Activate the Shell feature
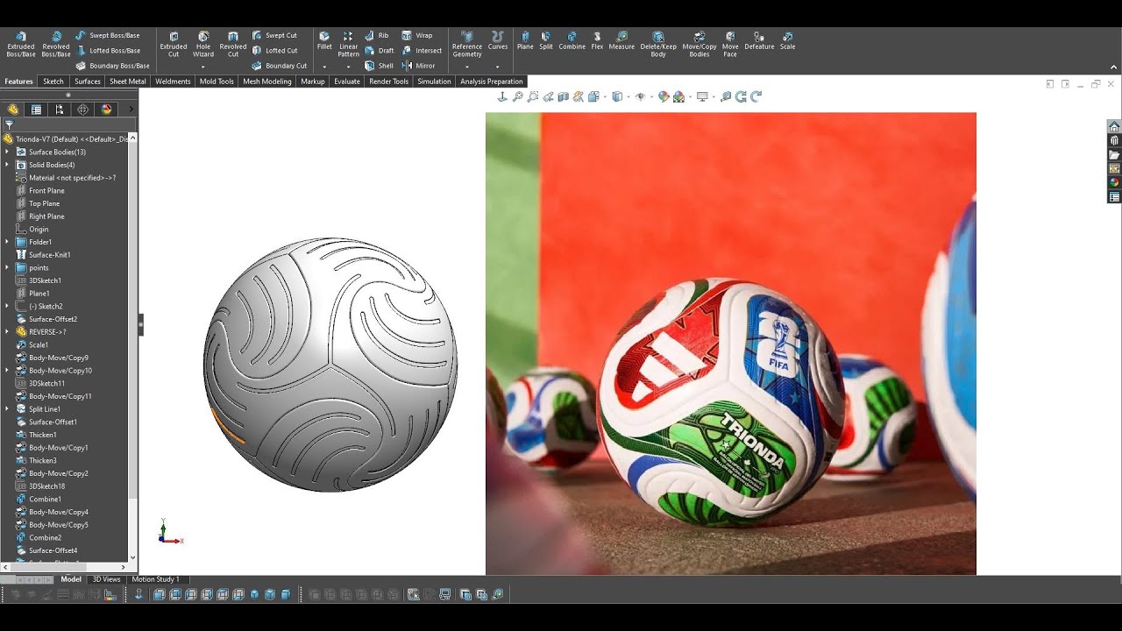Viewport: 1122px width, 631px height. [x=380, y=66]
